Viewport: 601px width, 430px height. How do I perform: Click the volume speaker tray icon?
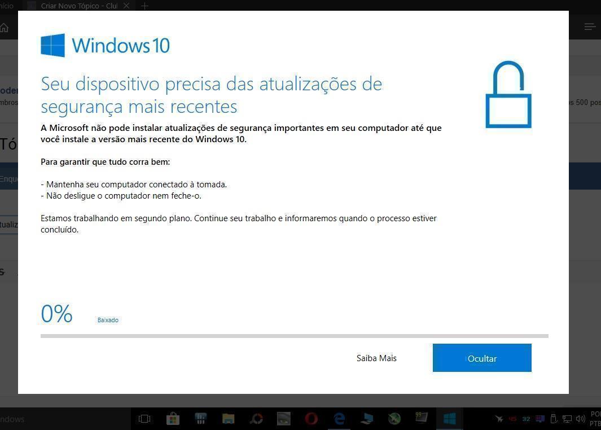point(580,419)
